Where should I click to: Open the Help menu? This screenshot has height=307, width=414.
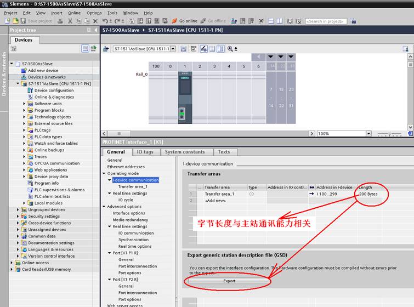148,13
